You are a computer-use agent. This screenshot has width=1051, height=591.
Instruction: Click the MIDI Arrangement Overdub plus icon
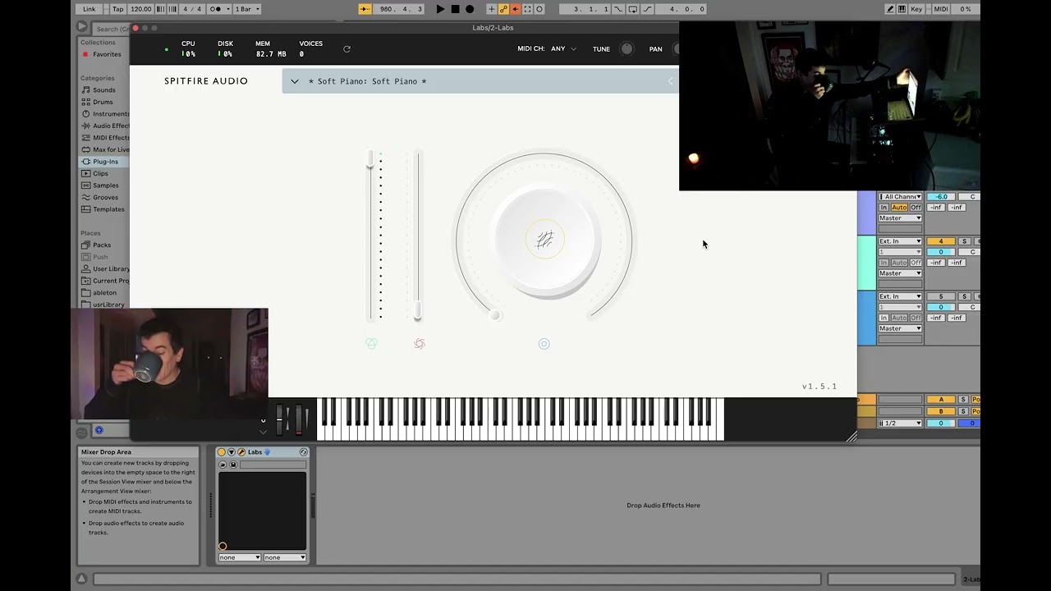click(x=492, y=9)
